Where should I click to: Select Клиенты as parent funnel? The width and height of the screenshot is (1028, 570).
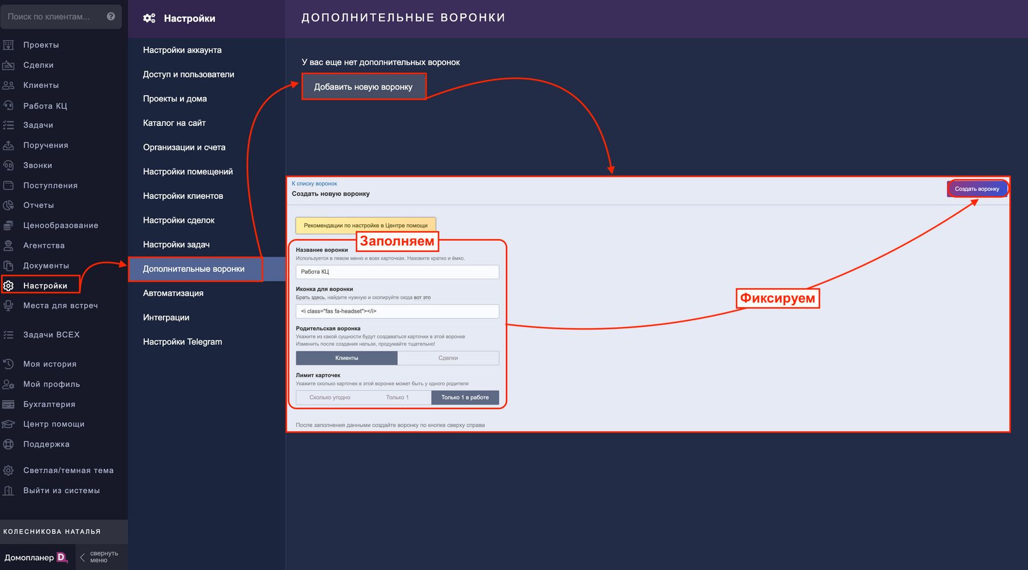(346, 358)
